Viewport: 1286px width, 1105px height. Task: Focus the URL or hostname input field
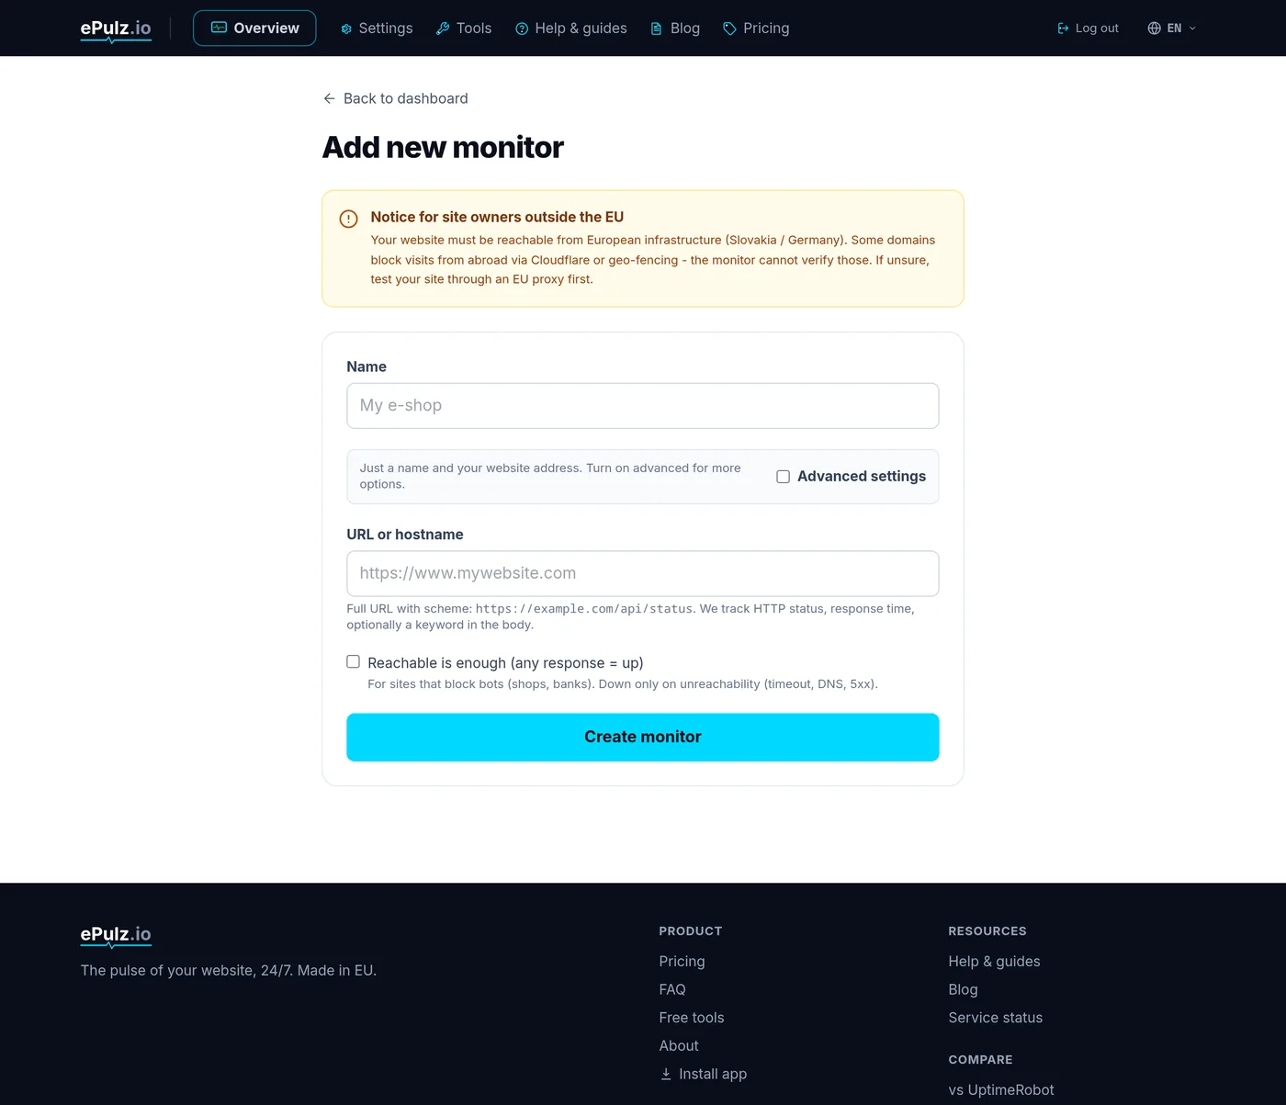[643, 573]
